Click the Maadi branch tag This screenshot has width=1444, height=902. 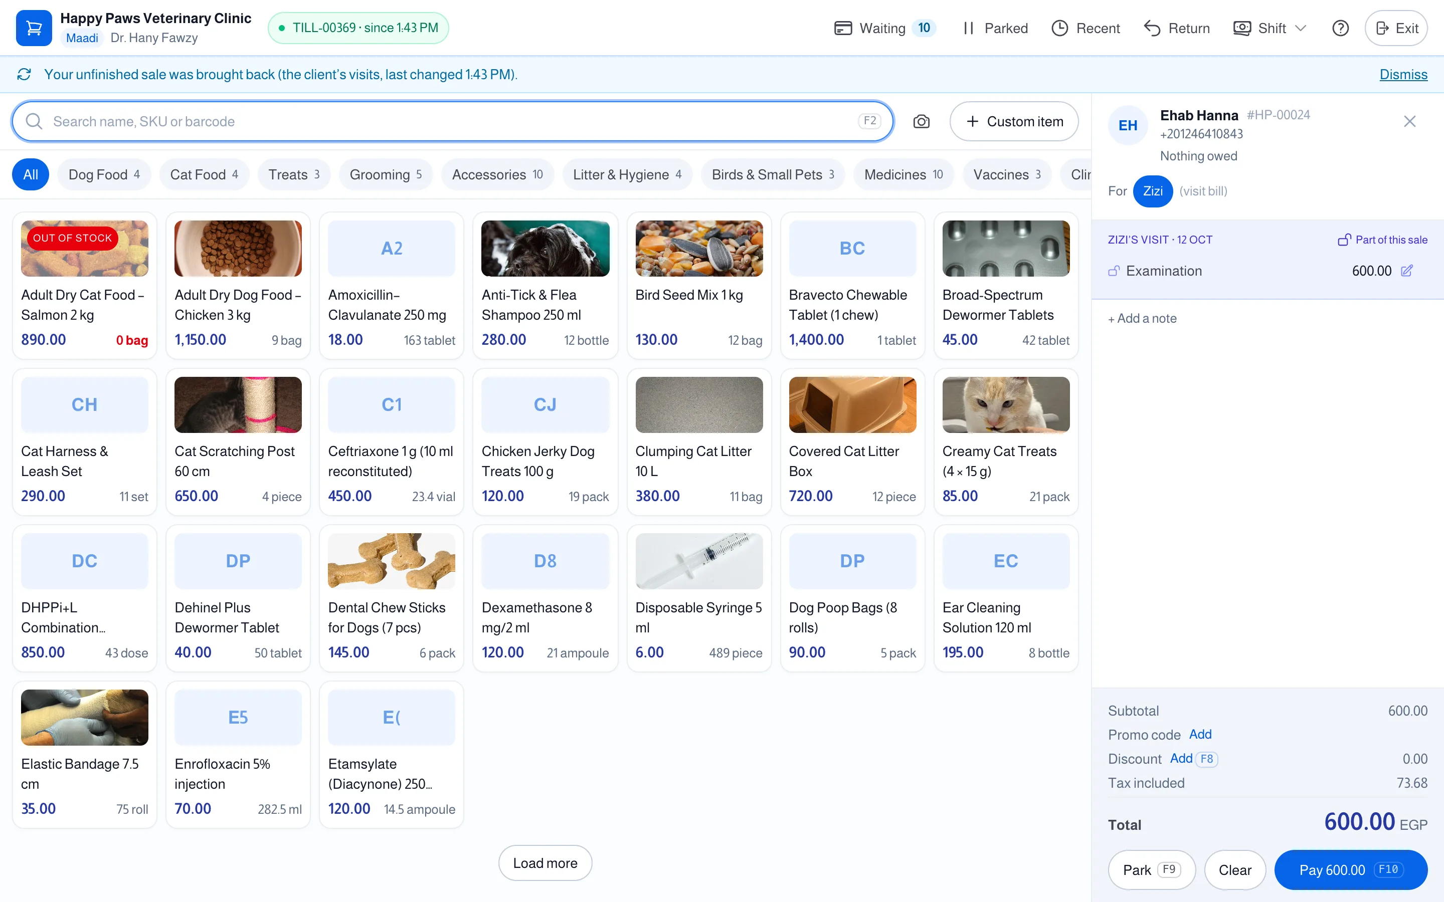click(x=82, y=38)
